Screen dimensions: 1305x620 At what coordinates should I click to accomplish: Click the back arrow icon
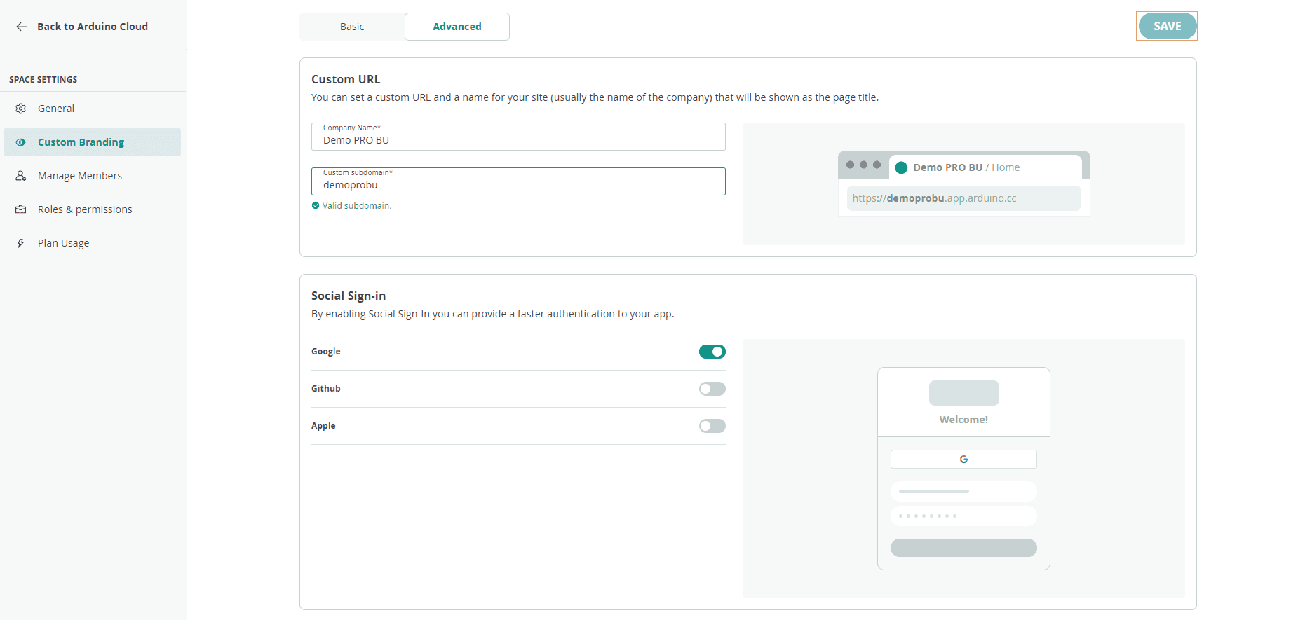click(x=22, y=27)
